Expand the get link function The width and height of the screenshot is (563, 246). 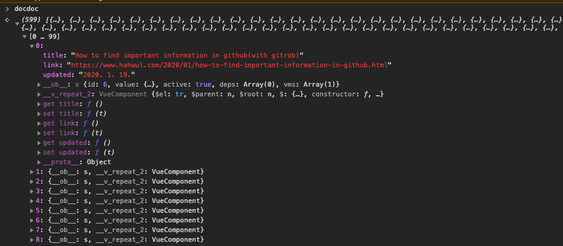pos(39,124)
